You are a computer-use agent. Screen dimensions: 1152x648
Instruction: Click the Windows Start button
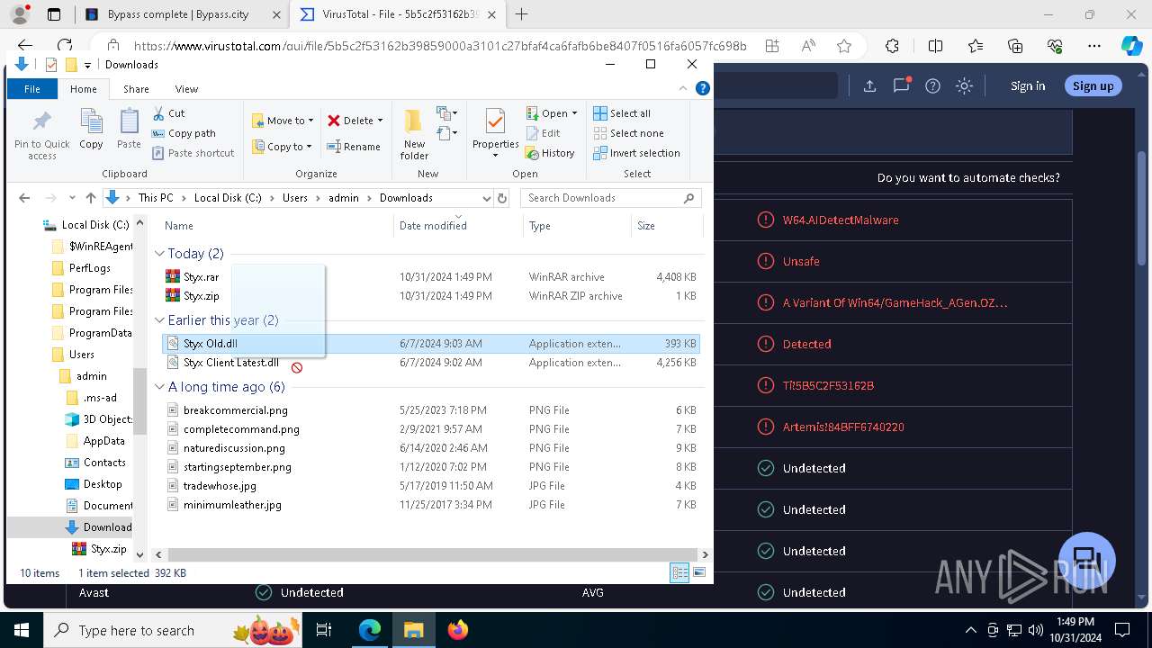(21, 630)
